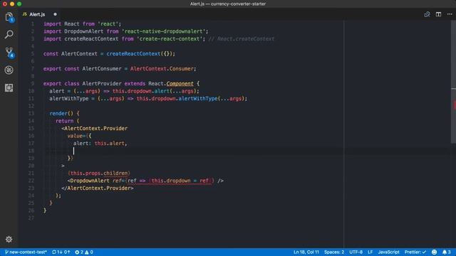Change indentation via Spaces: 2
This screenshot has width=456, height=256.
click(334, 252)
